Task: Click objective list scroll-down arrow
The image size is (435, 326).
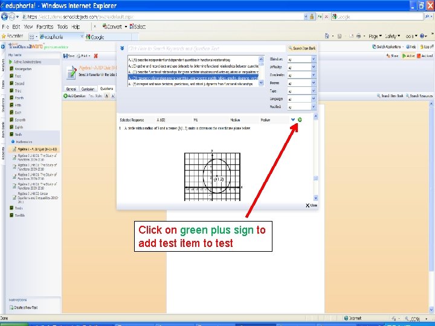Action: (261, 83)
